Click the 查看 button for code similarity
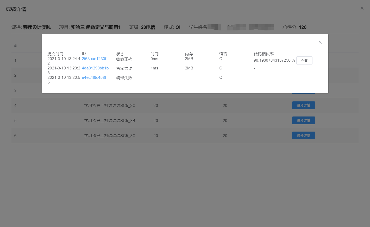Viewport: 370px width, 227px height. 304,60
